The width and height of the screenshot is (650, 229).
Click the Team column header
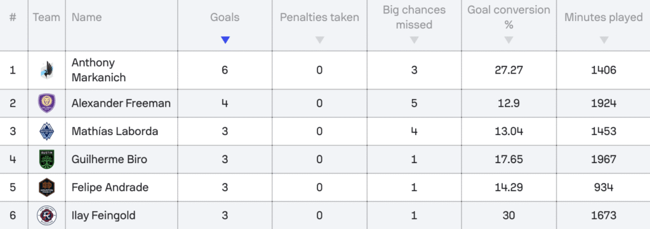[x=46, y=17]
